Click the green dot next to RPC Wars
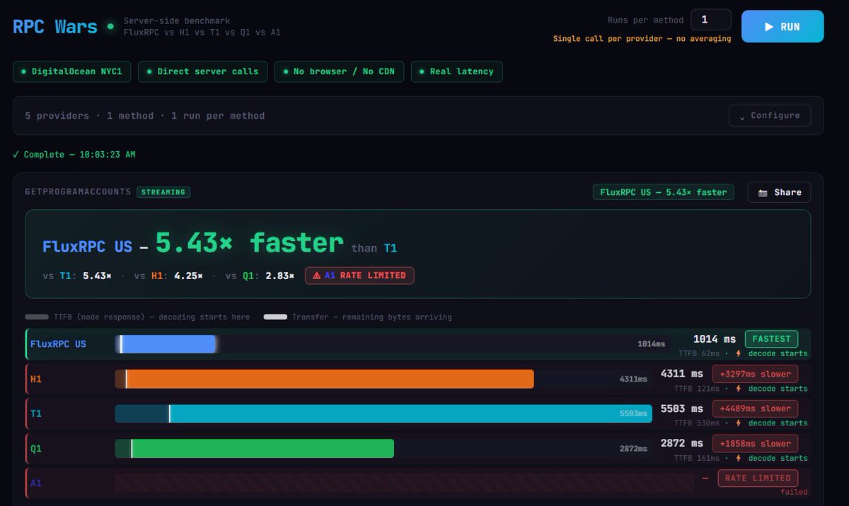Viewport: 849px width, 506px height. (x=110, y=27)
